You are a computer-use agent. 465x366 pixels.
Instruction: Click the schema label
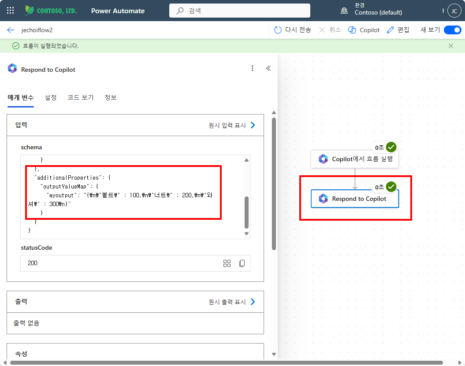click(31, 147)
